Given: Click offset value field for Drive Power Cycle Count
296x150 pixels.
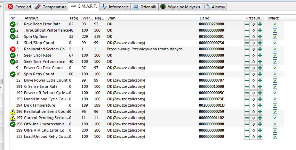Looking at the screenshot, I should [x=253, y=81].
